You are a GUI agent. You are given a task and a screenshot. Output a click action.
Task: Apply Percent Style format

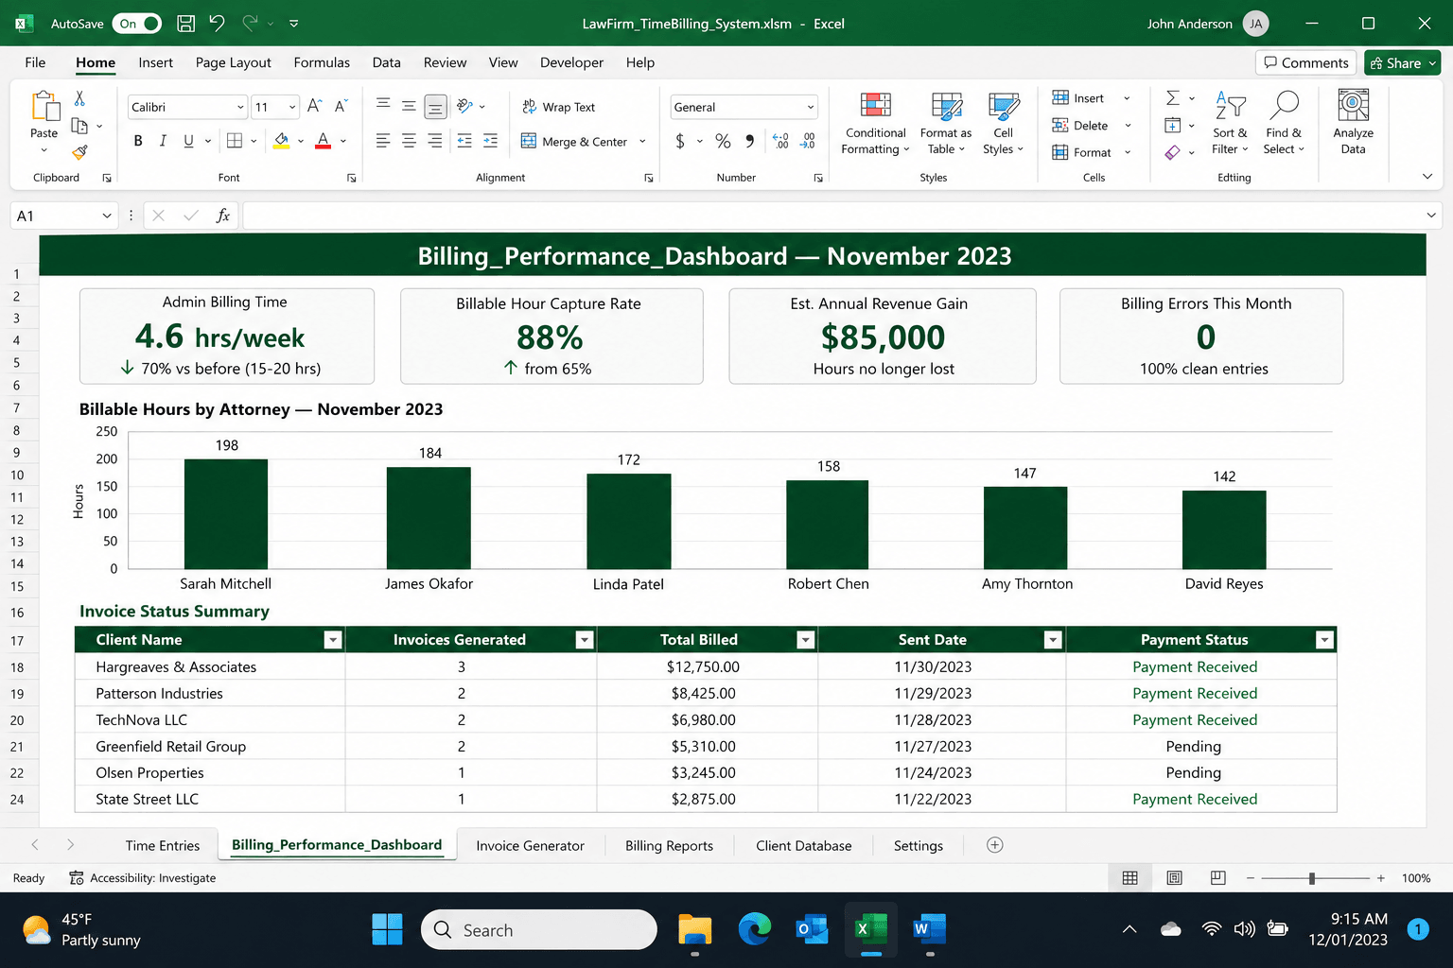pos(723,141)
